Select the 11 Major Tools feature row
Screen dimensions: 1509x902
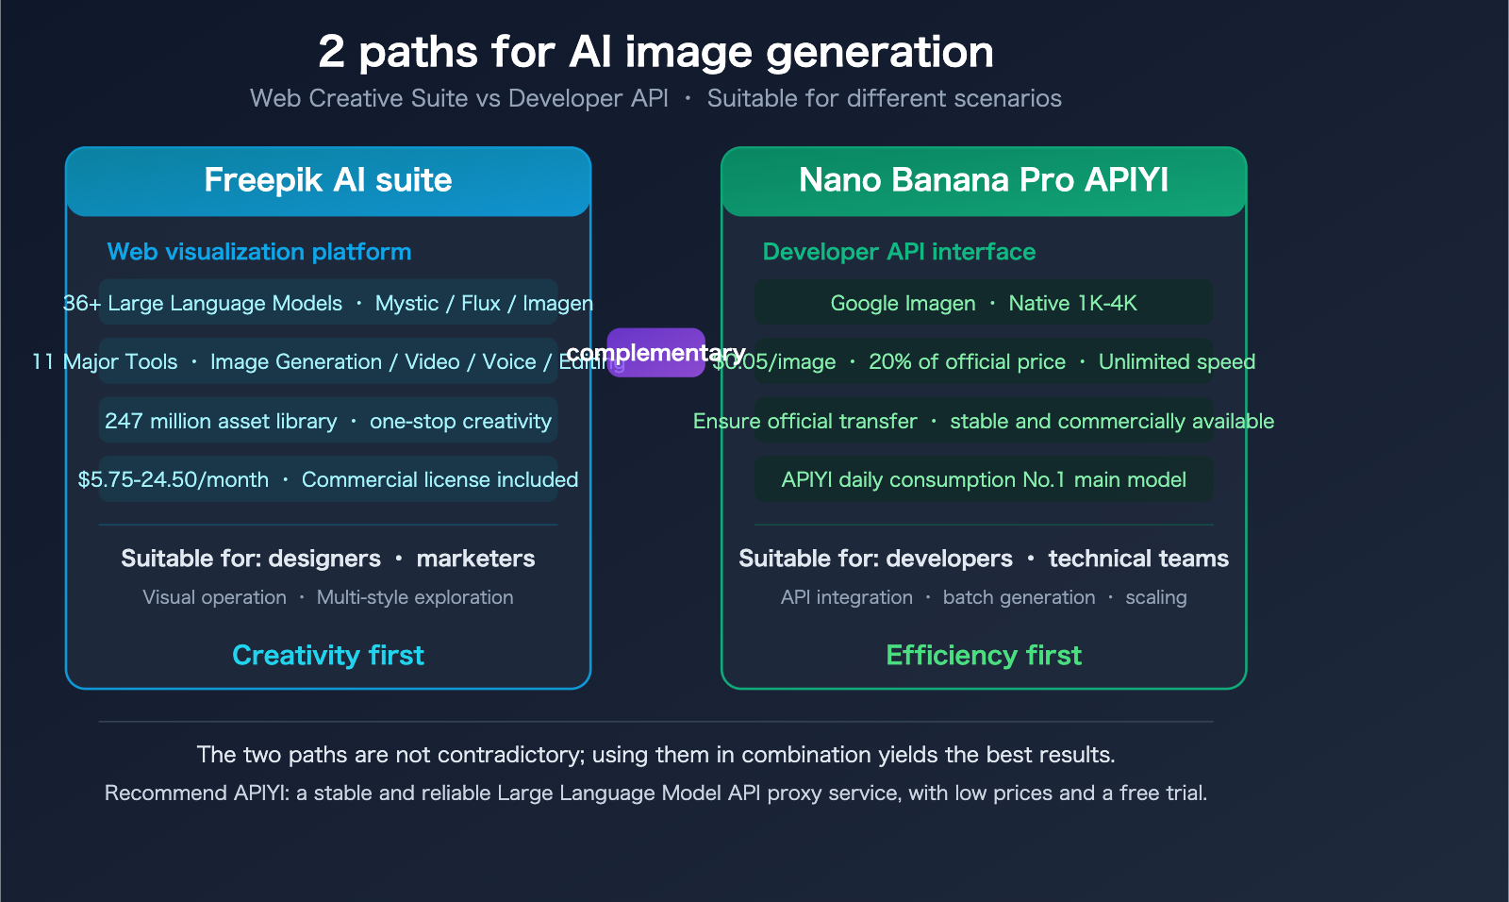327,361
